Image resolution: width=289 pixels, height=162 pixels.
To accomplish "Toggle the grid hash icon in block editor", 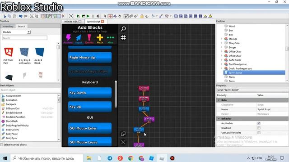I will (123, 38).
